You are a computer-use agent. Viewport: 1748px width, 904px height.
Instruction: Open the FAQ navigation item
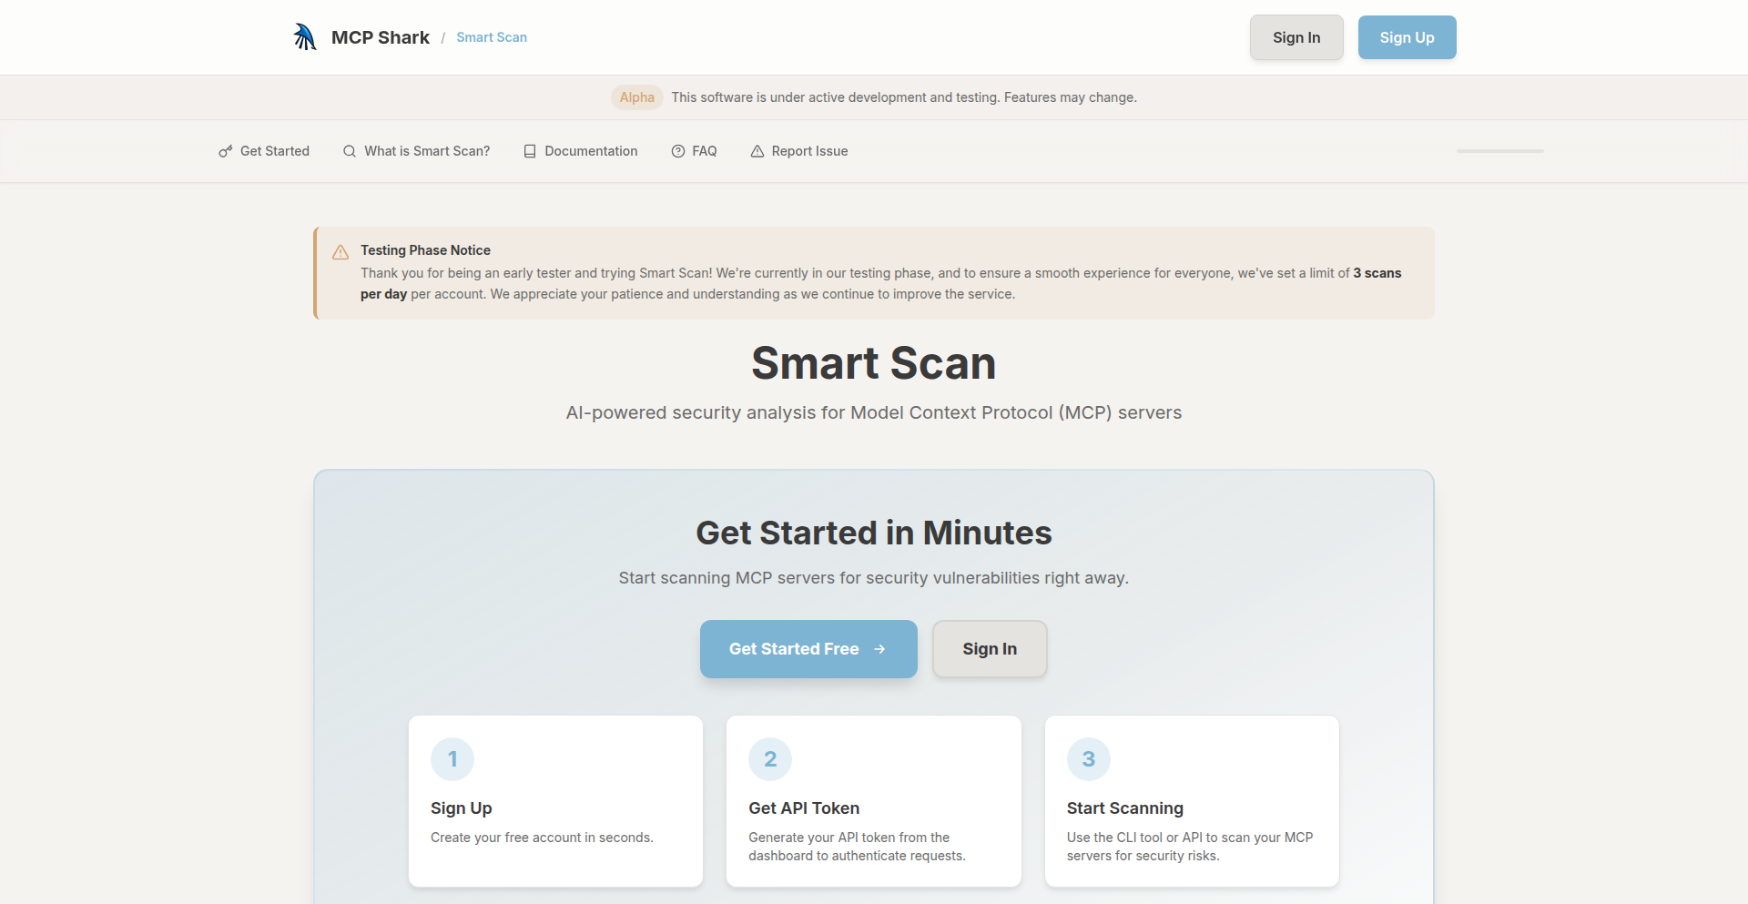click(x=704, y=151)
